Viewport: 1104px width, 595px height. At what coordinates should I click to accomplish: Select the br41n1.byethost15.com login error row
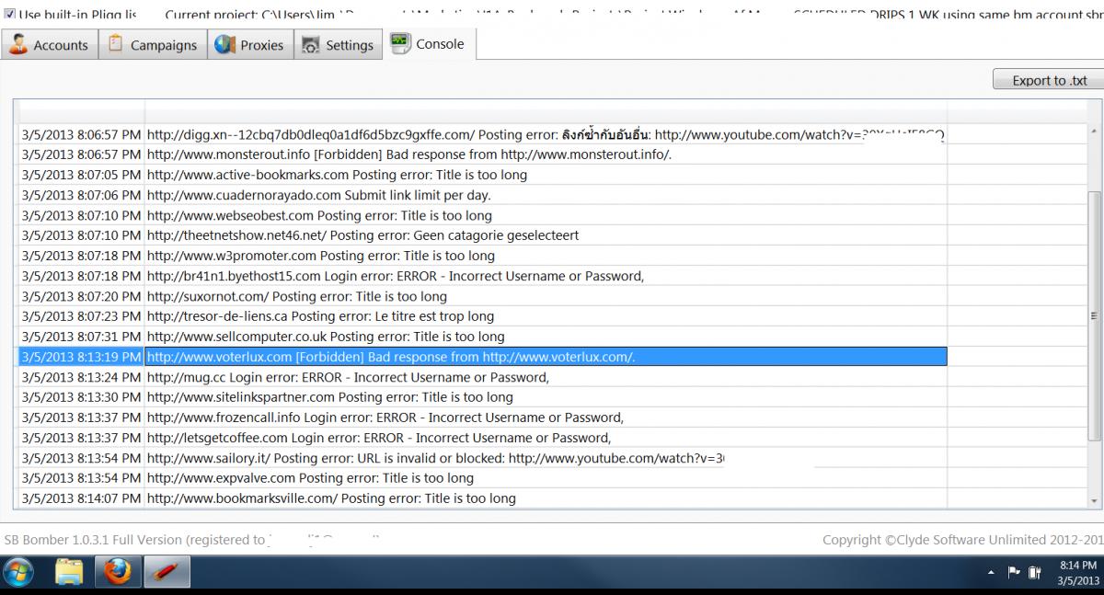tap(483, 276)
